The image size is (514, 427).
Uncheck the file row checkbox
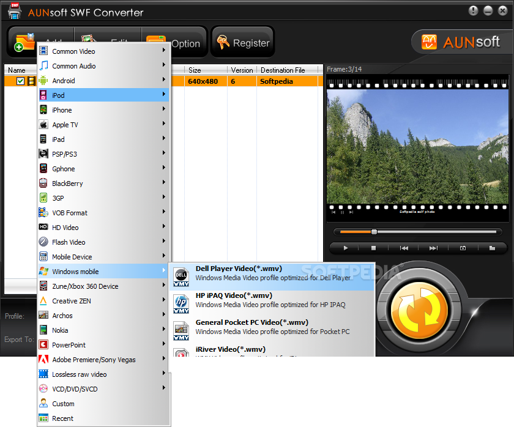[20, 81]
